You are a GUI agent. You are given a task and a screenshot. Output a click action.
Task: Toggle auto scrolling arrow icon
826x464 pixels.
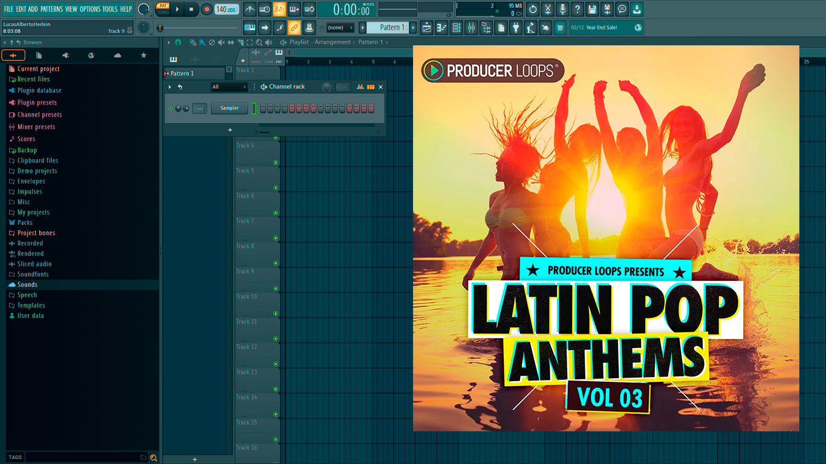coord(264,27)
